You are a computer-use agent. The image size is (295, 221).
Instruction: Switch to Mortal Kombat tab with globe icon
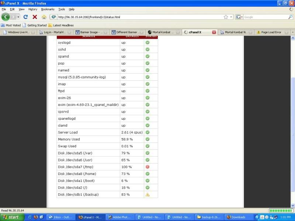pyautogui.click(x=163, y=32)
